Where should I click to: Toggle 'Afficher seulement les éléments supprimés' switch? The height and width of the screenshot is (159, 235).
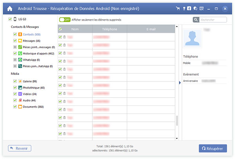coord(65,20)
